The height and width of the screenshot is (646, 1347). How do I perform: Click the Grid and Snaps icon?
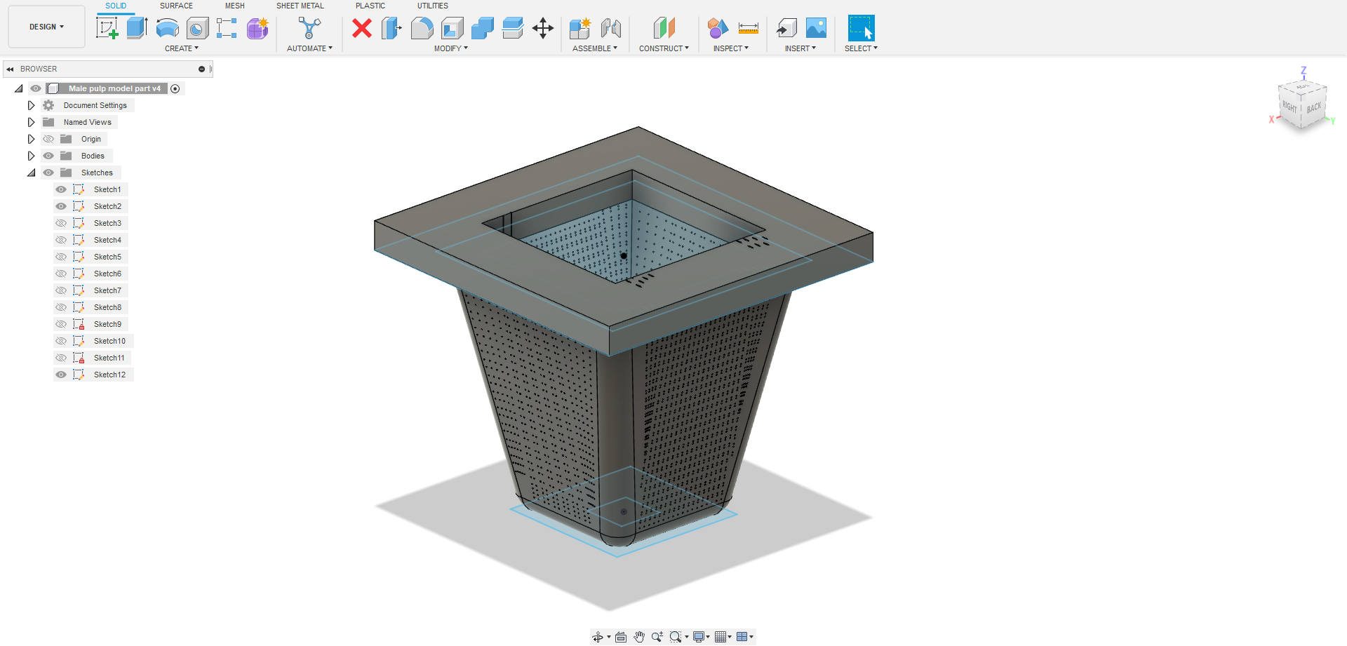[x=721, y=637]
